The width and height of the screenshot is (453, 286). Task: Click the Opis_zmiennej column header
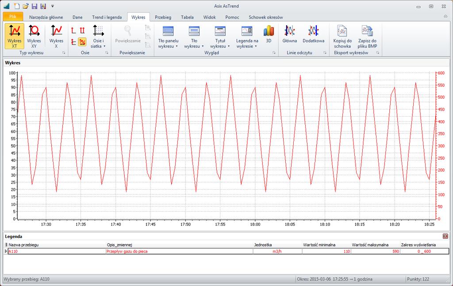coord(180,245)
